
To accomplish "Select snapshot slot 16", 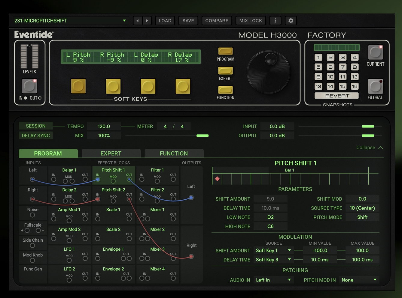I will click(x=355, y=86).
